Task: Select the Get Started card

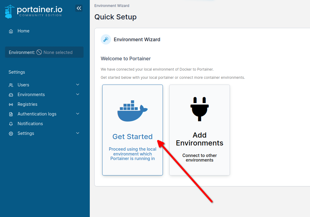Action: (x=133, y=130)
